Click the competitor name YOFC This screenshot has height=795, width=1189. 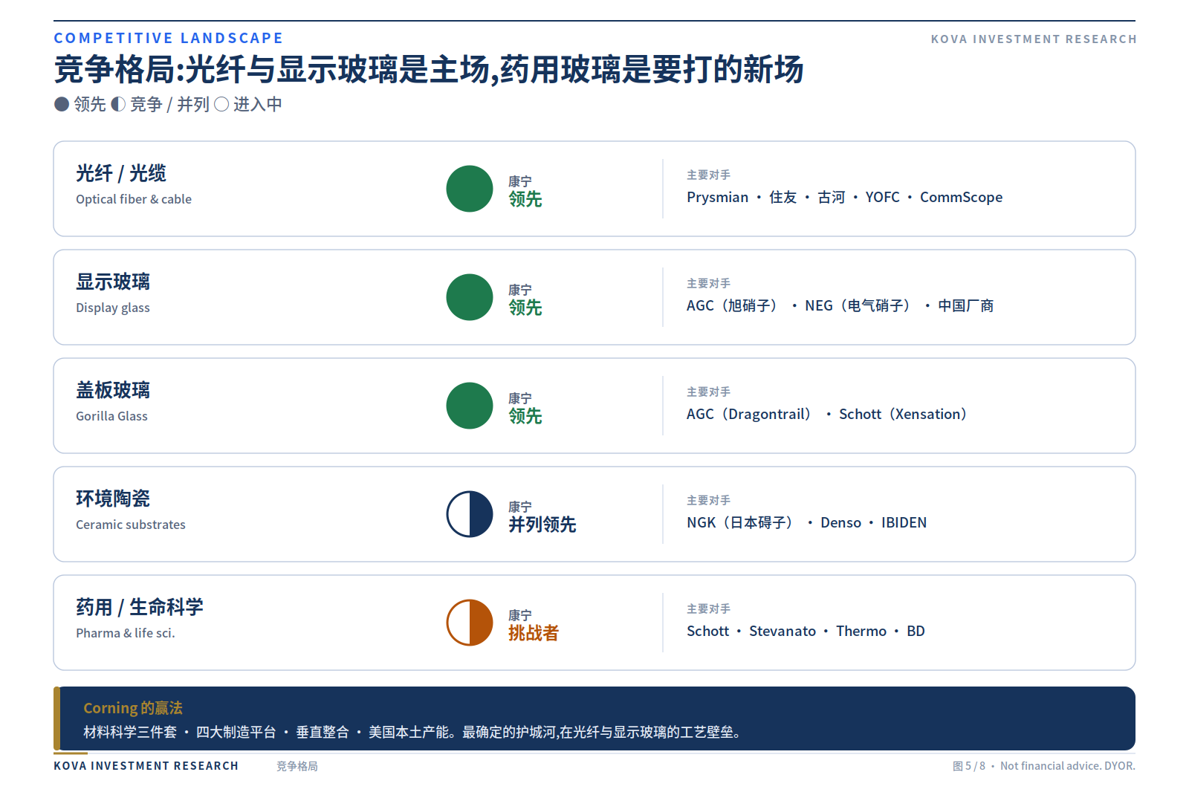(x=883, y=197)
